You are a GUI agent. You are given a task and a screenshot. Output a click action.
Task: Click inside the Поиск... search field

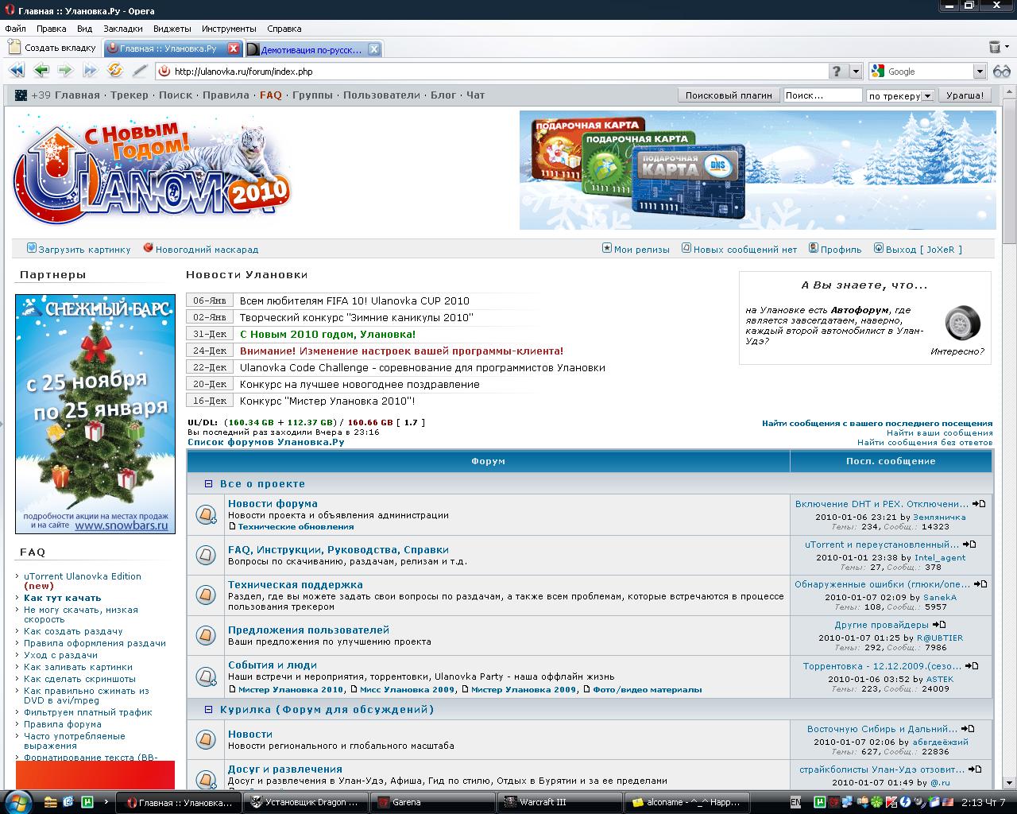pos(822,95)
